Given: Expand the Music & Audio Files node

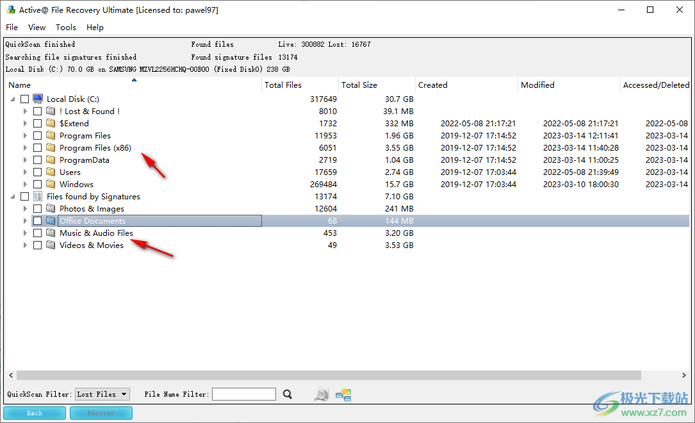Looking at the screenshot, I should (x=25, y=233).
